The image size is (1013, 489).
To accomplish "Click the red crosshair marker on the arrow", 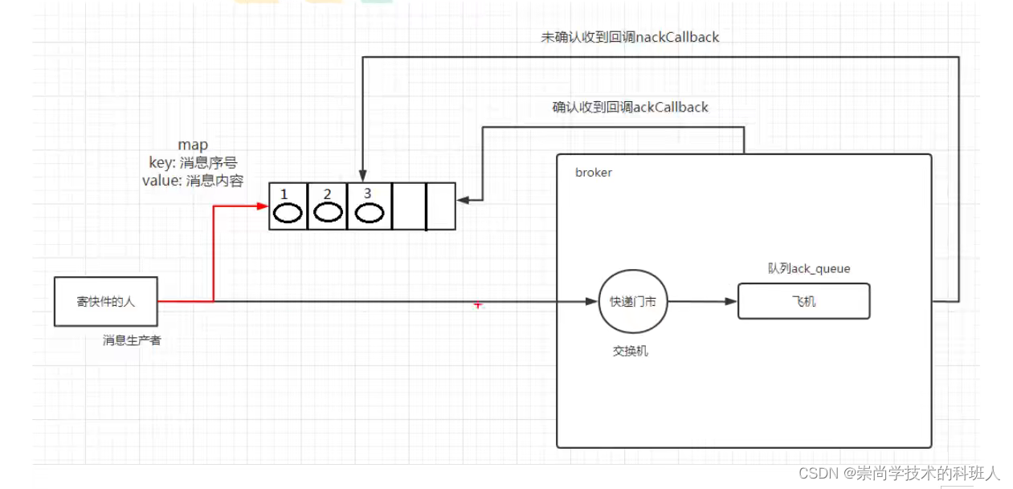I will [478, 304].
